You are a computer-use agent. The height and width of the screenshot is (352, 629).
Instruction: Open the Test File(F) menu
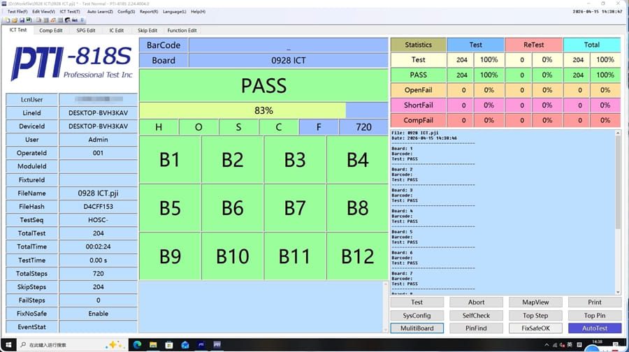[x=17, y=12]
